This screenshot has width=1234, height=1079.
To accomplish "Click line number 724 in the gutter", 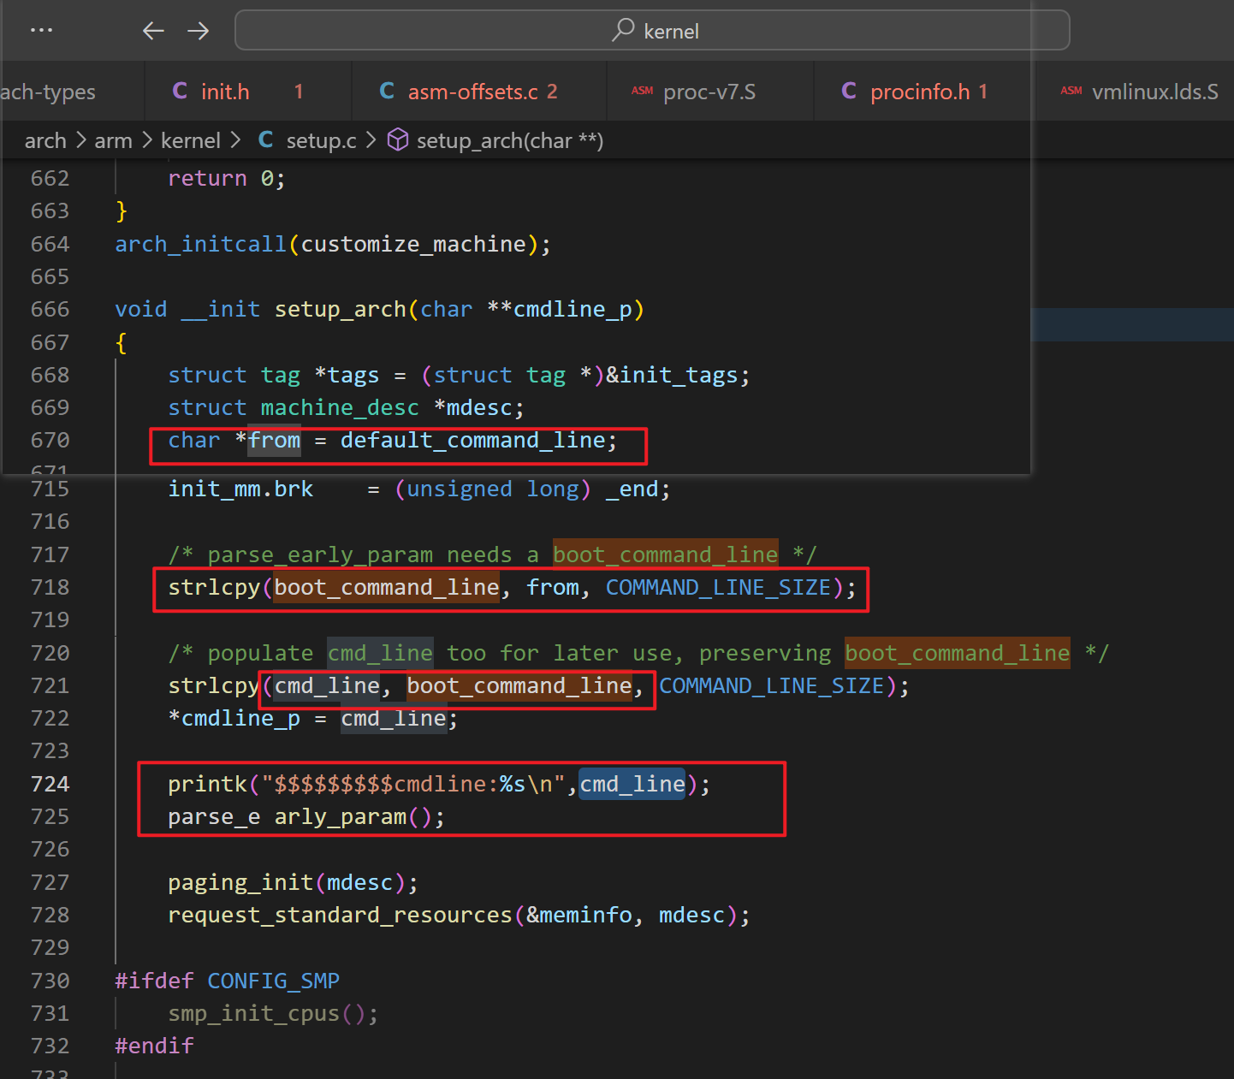I will pos(50,784).
